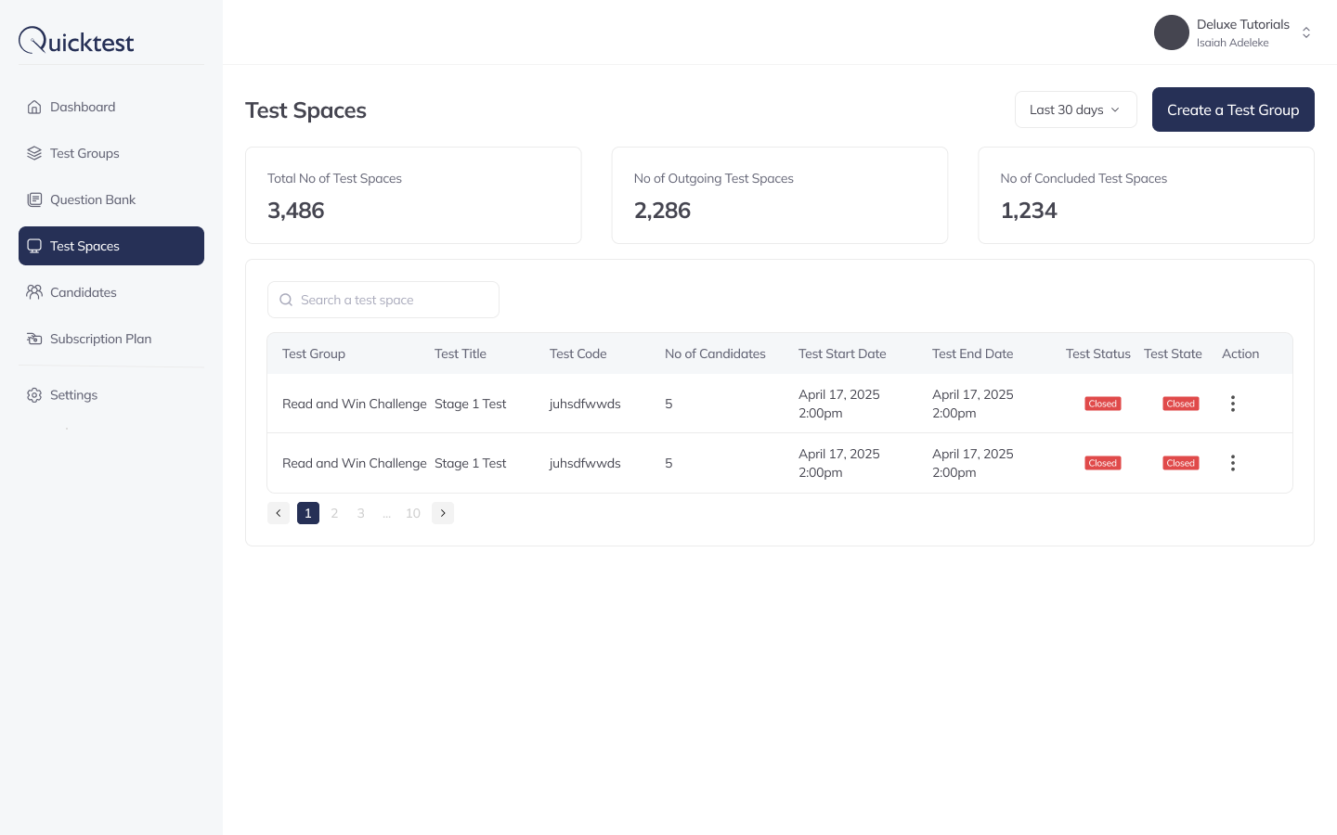Click the Quicktest logo
Screen dimensions: 1337x835
pyautogui.click(x=76, y=40)
